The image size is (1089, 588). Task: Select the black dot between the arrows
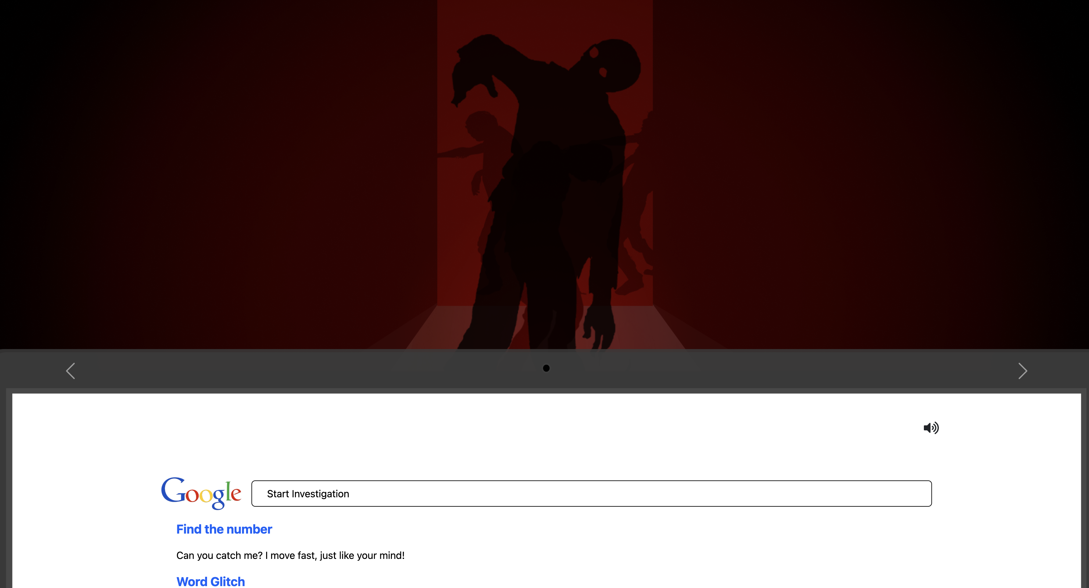[546, 368]
